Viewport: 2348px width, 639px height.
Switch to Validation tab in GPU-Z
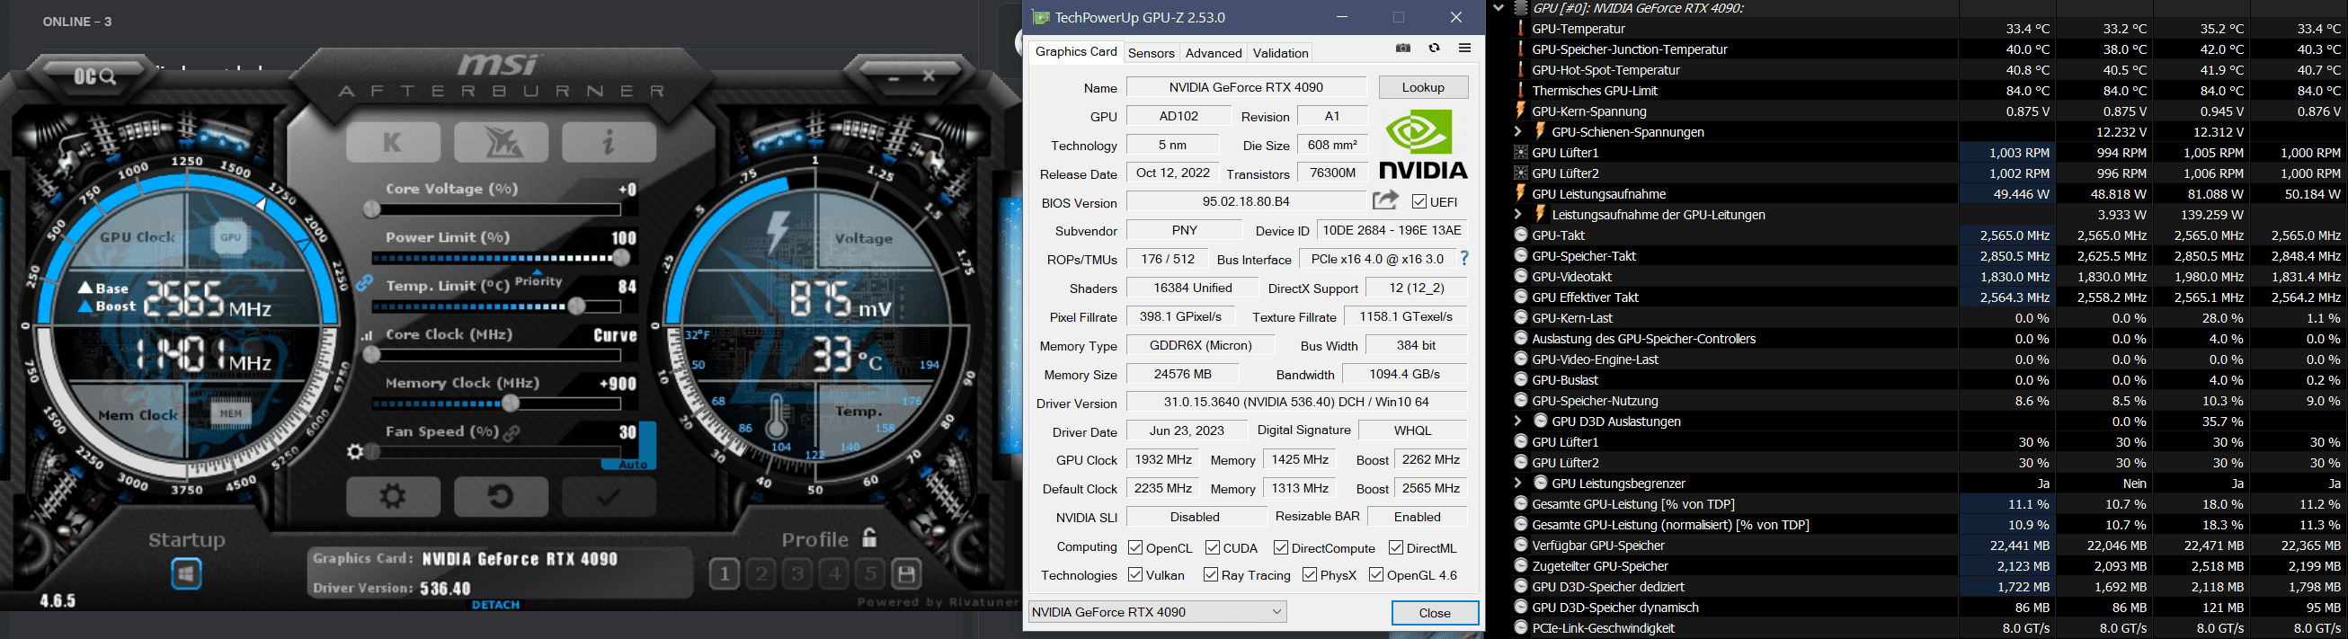[x=1281, y=53]
